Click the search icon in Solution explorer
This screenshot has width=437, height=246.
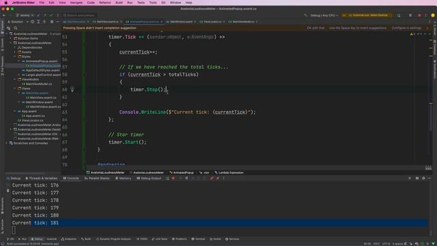(x=16, y=28)
